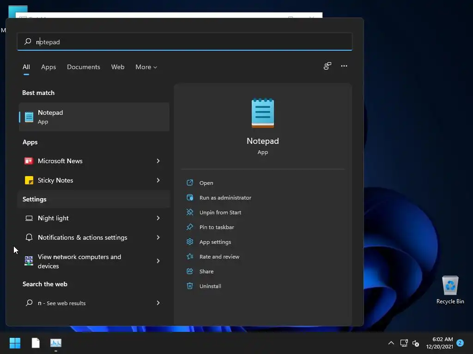Click the blank document taskbar icon
Image resolution: width=473 pixels, height=354 pixels.
tap(36, 343)
